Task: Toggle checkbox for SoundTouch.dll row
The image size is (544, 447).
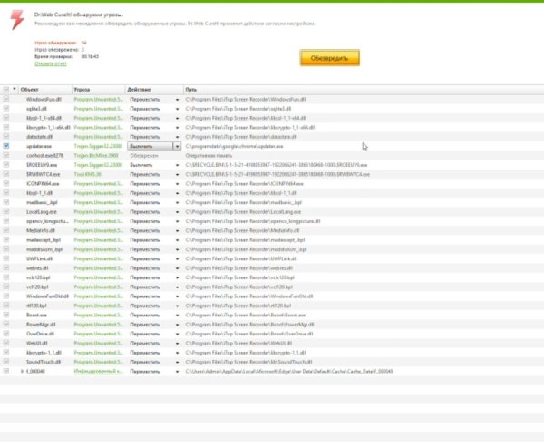Action: tap(6, 362)
